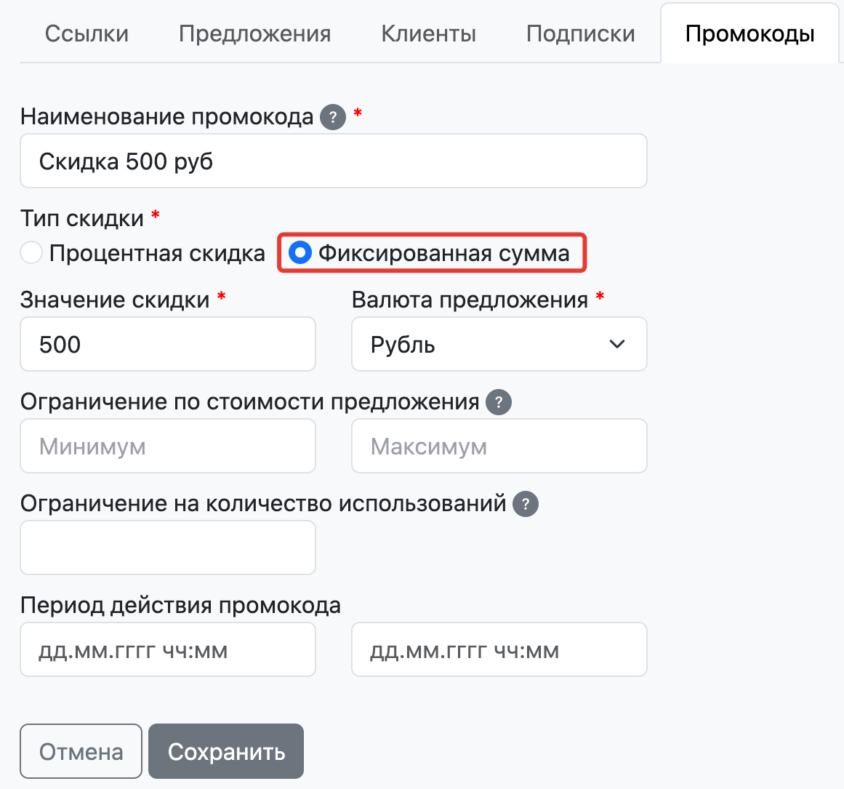
Task: Select the Процентная скидка radio button
Action: coord(31,253)
